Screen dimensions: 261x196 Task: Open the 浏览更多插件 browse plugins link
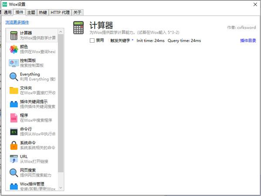(17, 22)
